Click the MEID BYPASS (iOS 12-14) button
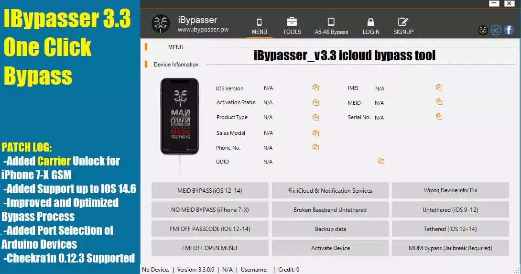 (x=210, y=190)
